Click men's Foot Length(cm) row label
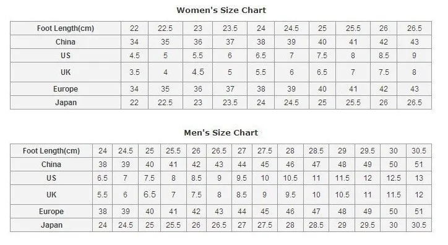Screen dimensions: 448x245 tap(51, 151)
